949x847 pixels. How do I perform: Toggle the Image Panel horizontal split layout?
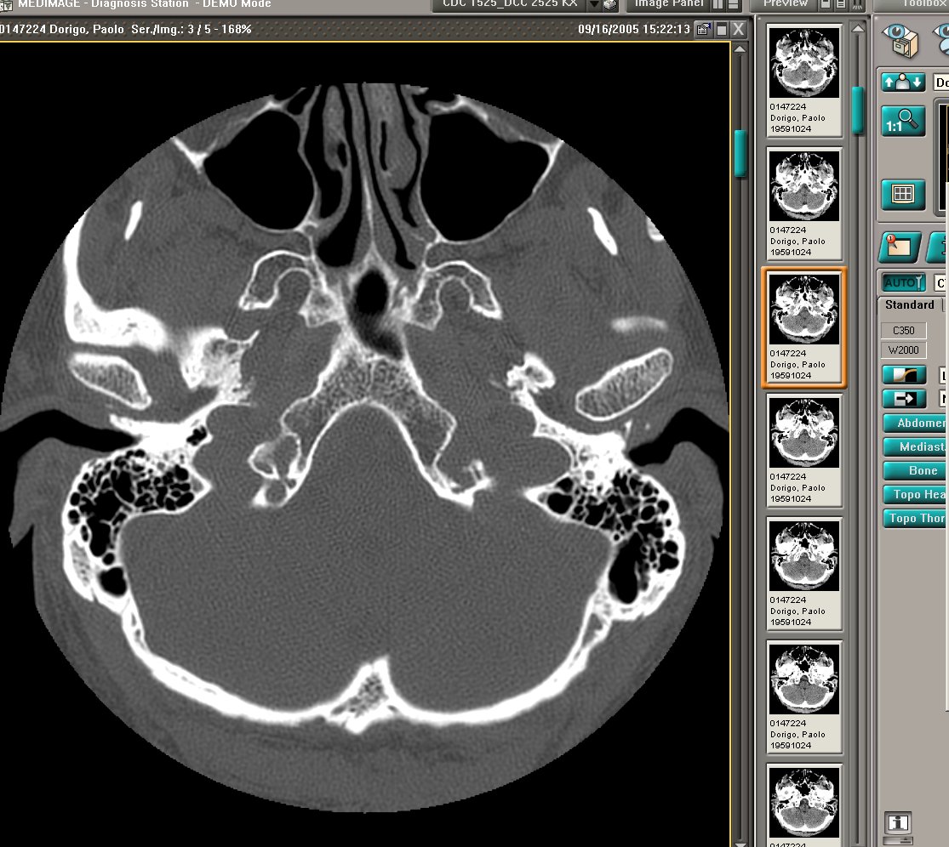733,4
